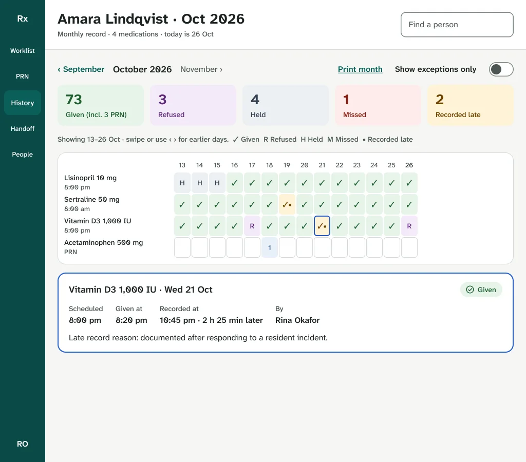Click the Scheduled 8:00 pm value

click(x=85, y=320)
